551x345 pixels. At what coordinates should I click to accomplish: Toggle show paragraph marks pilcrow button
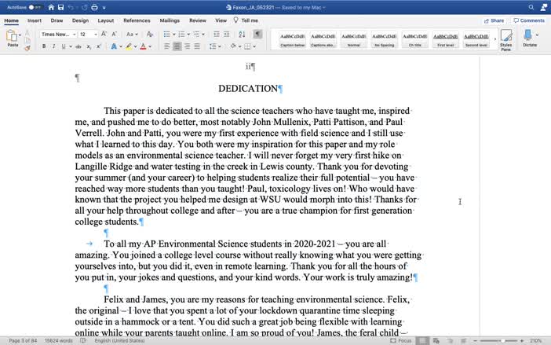[257, 34]
